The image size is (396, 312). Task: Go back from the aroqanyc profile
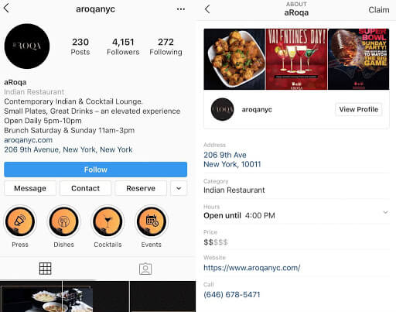pos(7,9)
